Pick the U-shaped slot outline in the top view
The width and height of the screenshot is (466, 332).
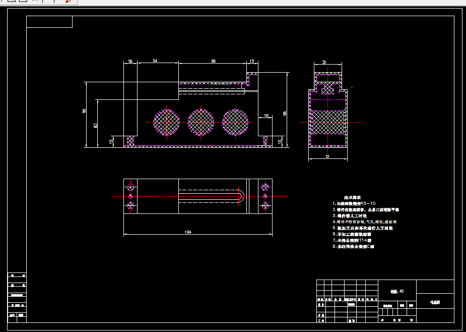point(211,196)
